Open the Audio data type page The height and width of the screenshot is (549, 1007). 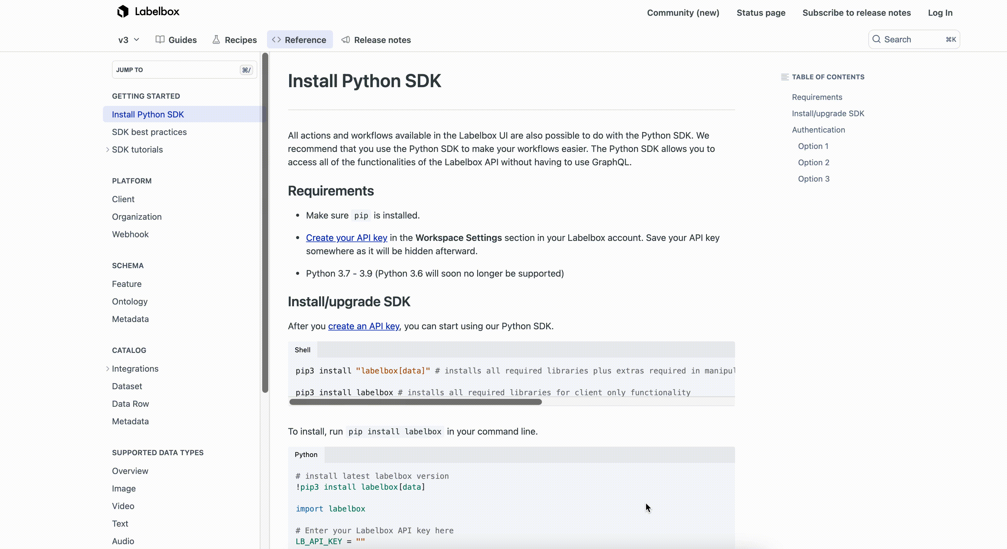pos(123,541)
